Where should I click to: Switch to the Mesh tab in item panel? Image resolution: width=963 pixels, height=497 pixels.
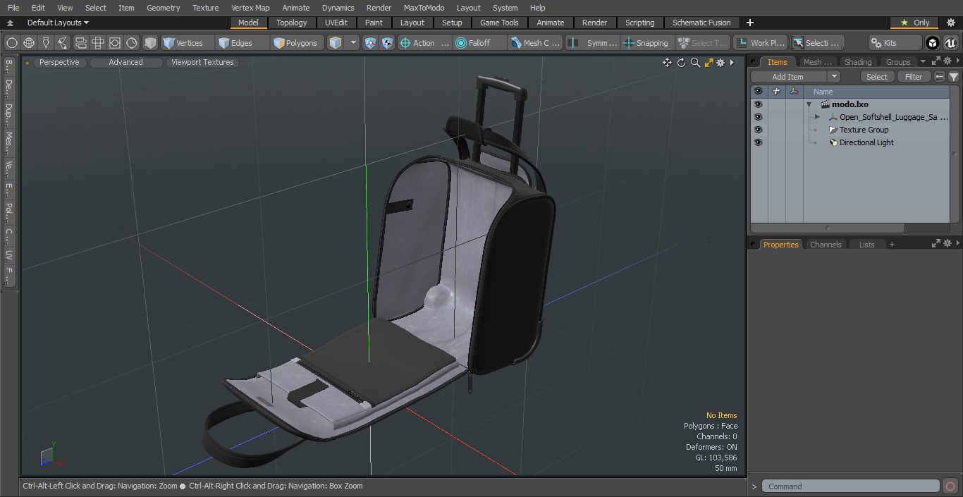tap(817, 62)
